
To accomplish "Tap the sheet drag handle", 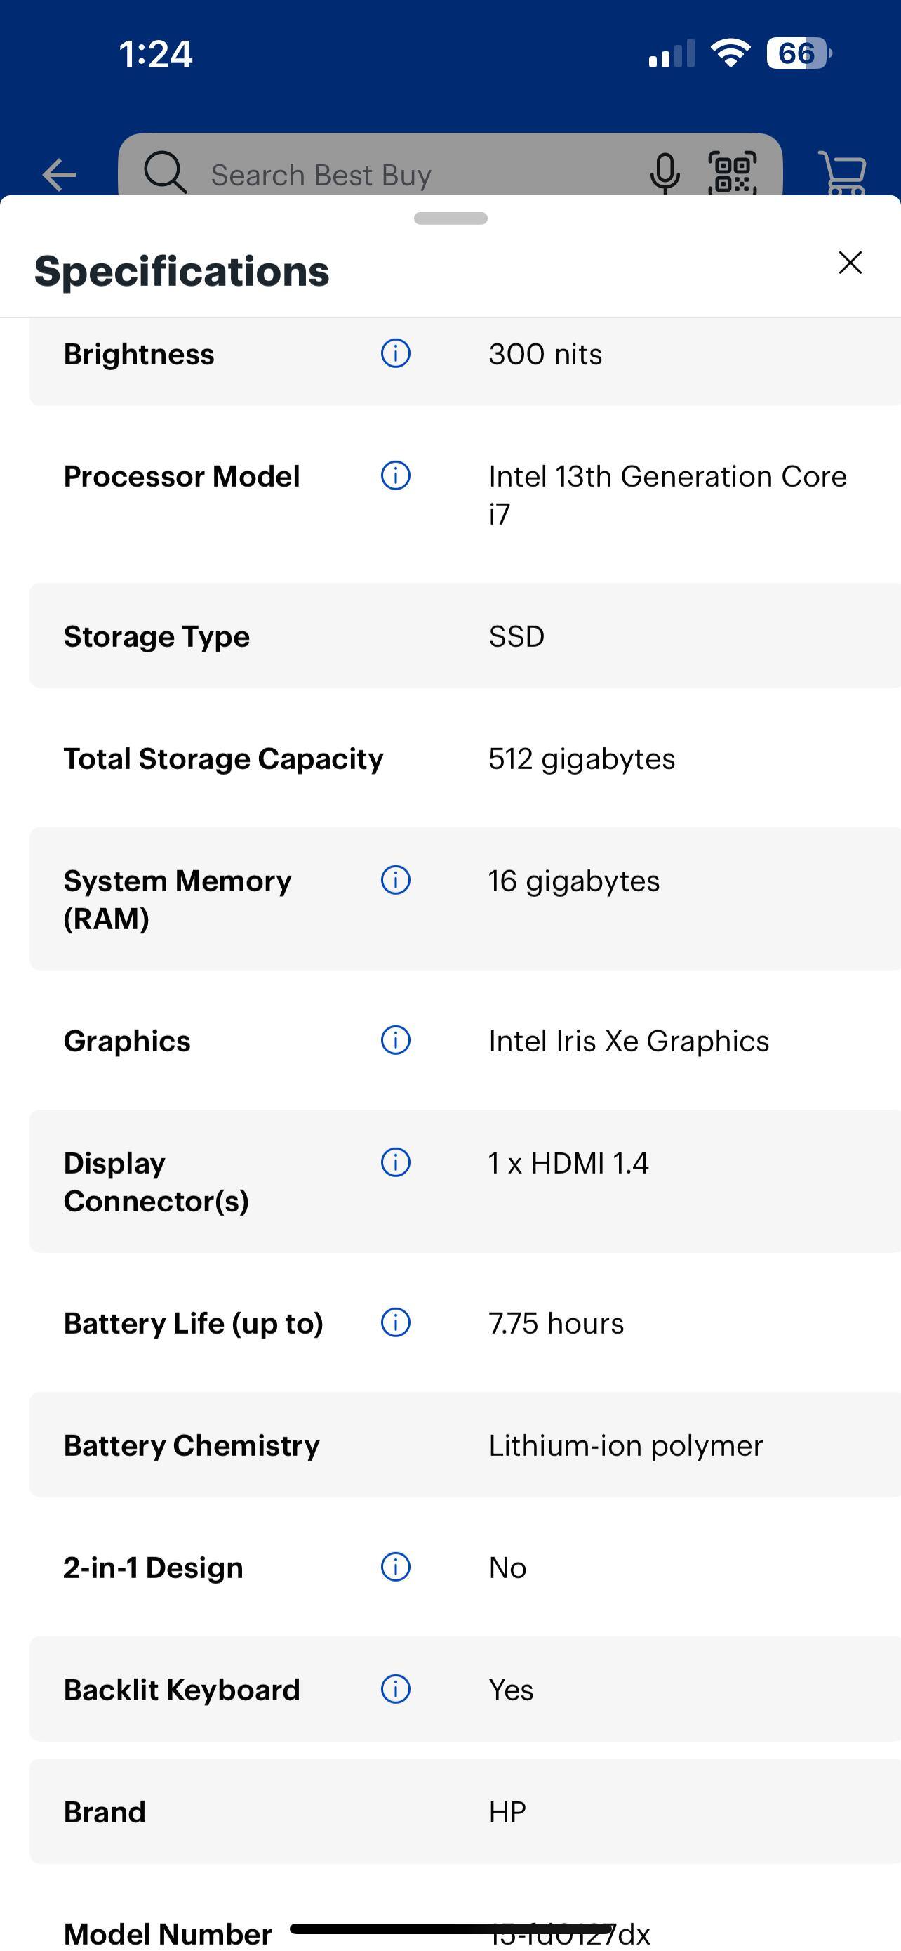I will pos(451,219).
